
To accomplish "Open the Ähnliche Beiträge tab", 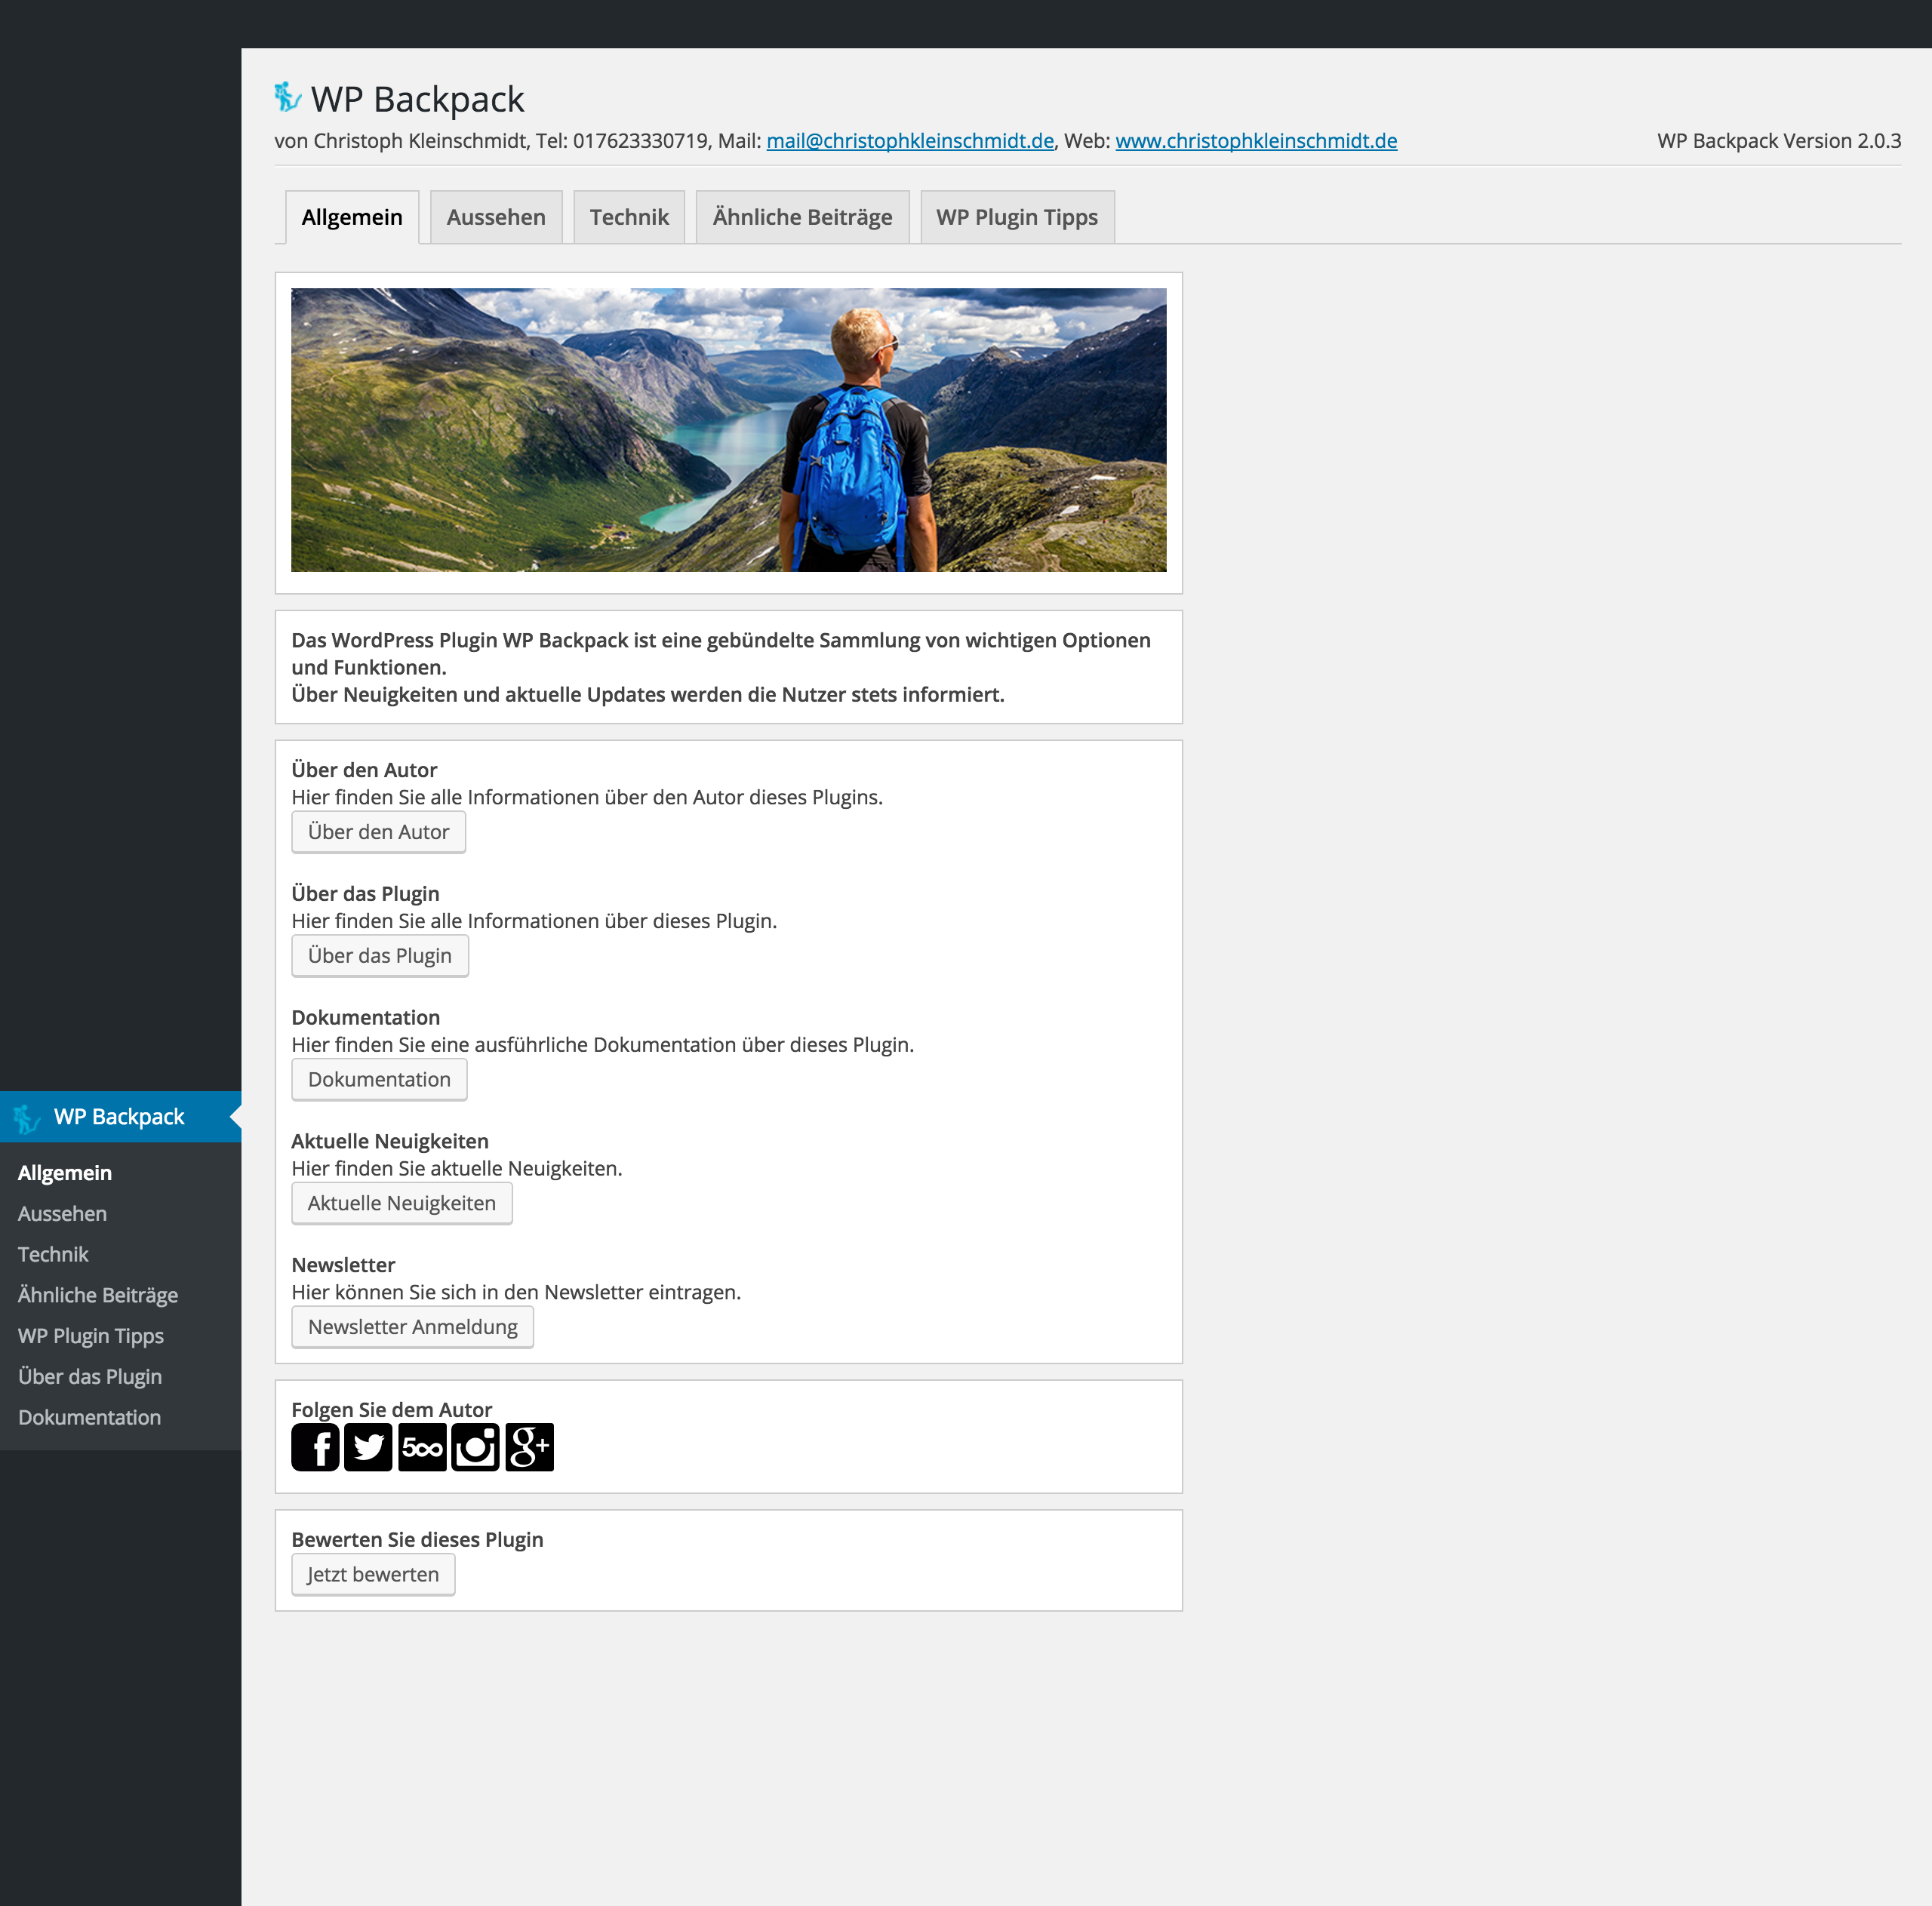I will click(x=802, y=217).
